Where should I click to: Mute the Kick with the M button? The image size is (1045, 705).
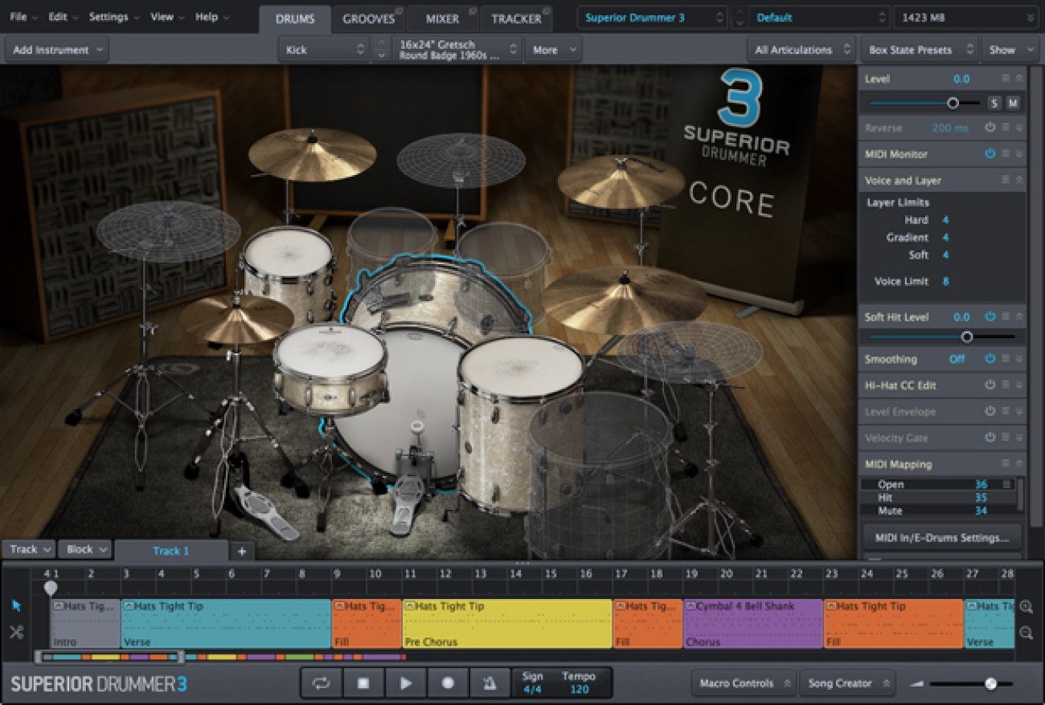tap(1014, 103)
